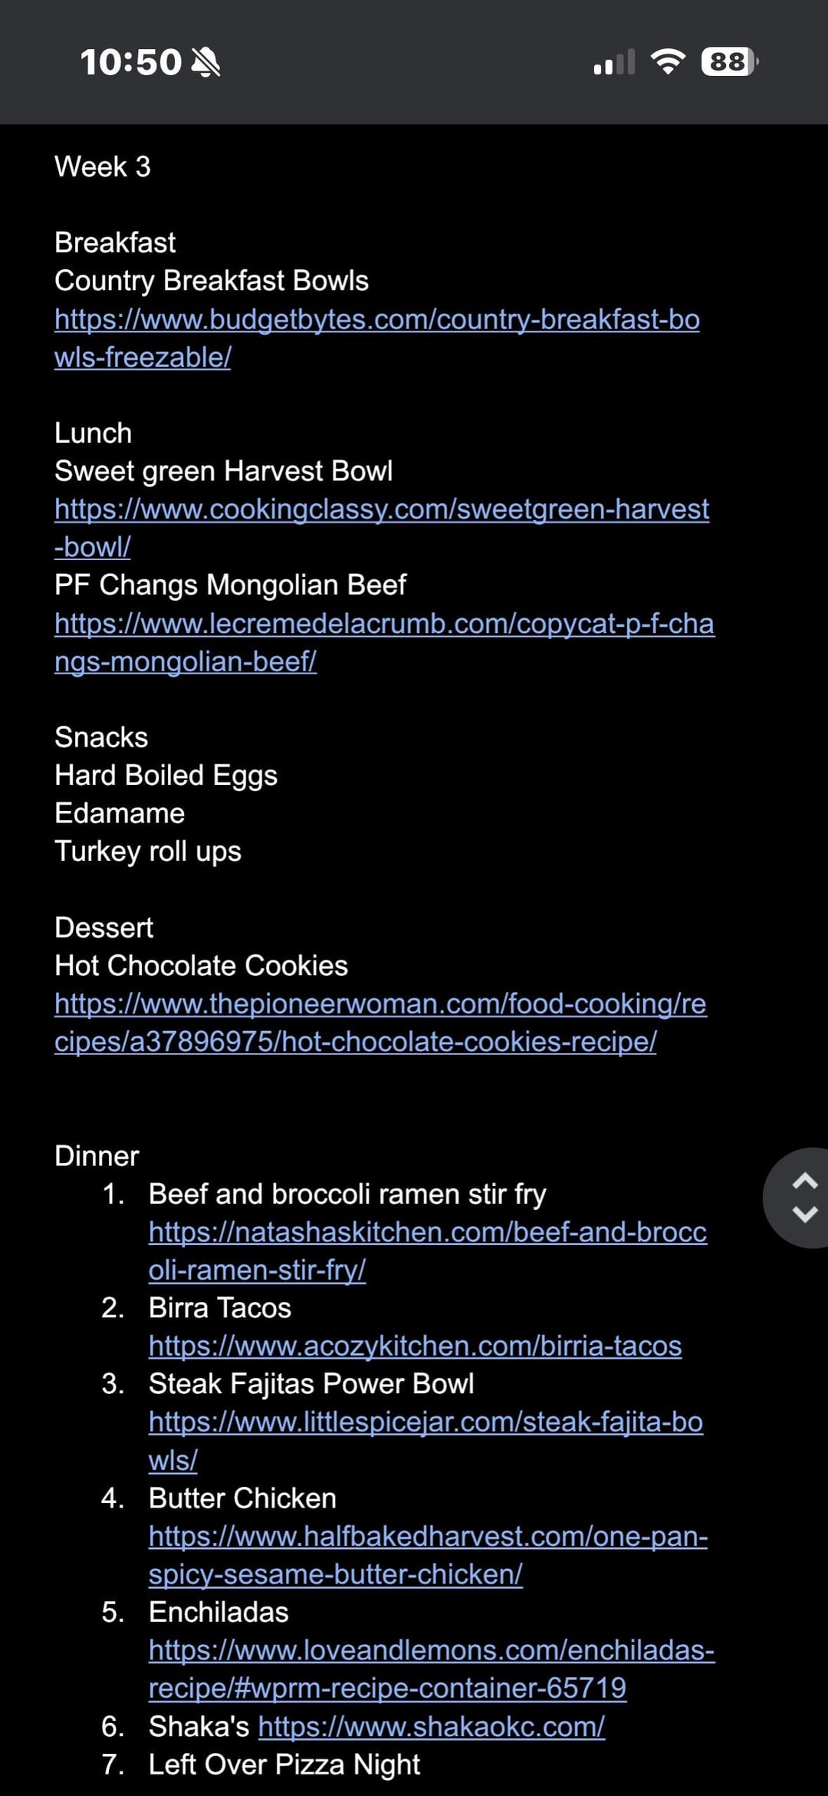Open the acozykitchen birria tacos link
The height and width of the screenshot is (1796, 828).
point(415,1346)
